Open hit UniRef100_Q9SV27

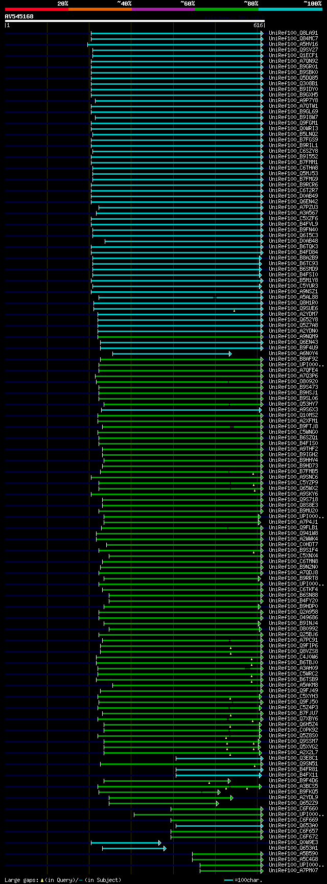pyautogui.click(x=293, y=50)
